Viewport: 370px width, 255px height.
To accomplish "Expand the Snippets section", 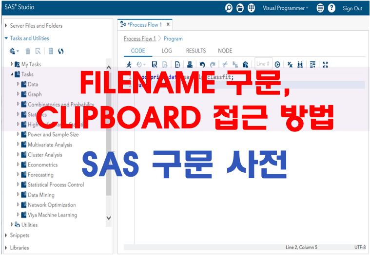I will click(6, 235).
